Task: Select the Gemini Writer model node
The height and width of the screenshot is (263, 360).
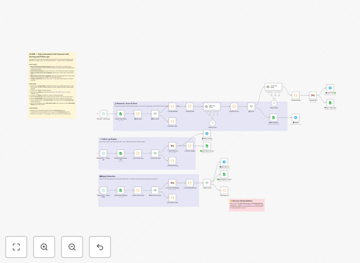Action: (x=274, y=103)
